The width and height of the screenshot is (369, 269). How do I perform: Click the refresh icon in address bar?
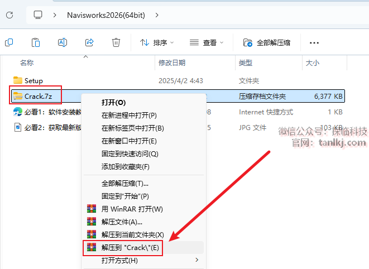(9, 15)
